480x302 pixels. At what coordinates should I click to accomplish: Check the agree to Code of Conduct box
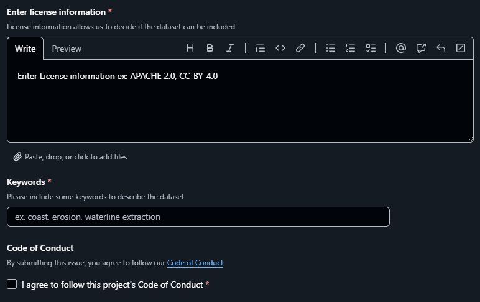12,284
